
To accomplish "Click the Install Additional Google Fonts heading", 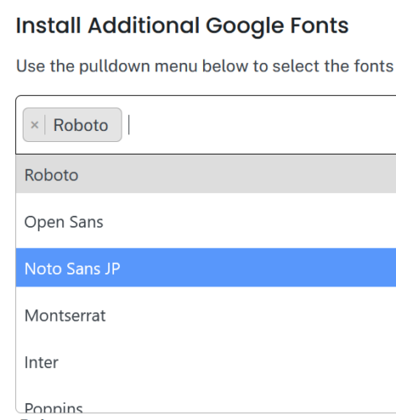I will click(x=182, y=26).
